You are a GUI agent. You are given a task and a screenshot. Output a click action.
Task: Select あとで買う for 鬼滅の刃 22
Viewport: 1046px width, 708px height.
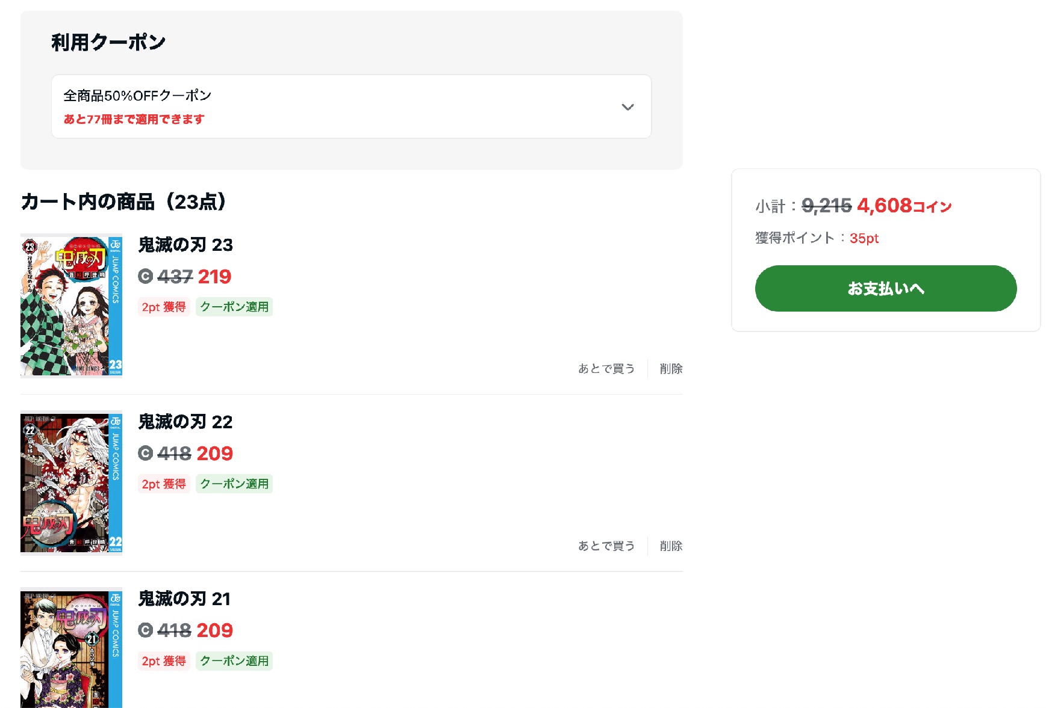[x=606, y=546]
